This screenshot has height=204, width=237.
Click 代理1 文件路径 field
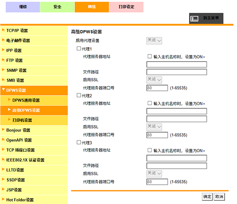pos(176,72)
